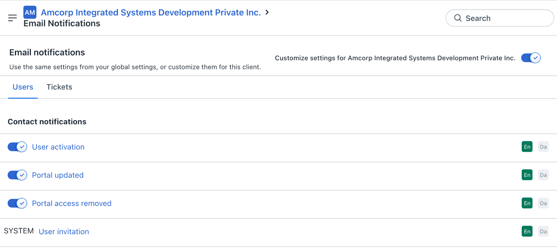This screenshot has height=248, width=557.
Task: Click the AM client avatar badge
Action: click(30, 13)
